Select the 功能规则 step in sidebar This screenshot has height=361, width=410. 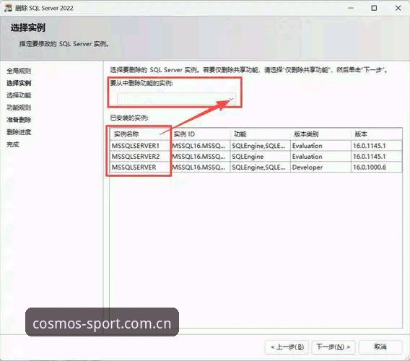(19, 108)
